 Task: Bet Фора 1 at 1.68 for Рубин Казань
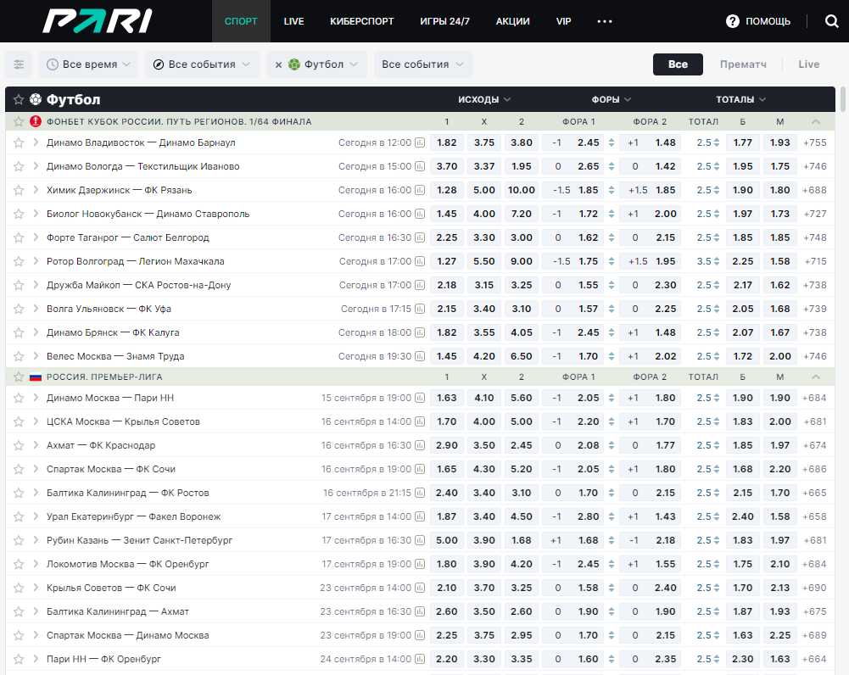point(574,540)
